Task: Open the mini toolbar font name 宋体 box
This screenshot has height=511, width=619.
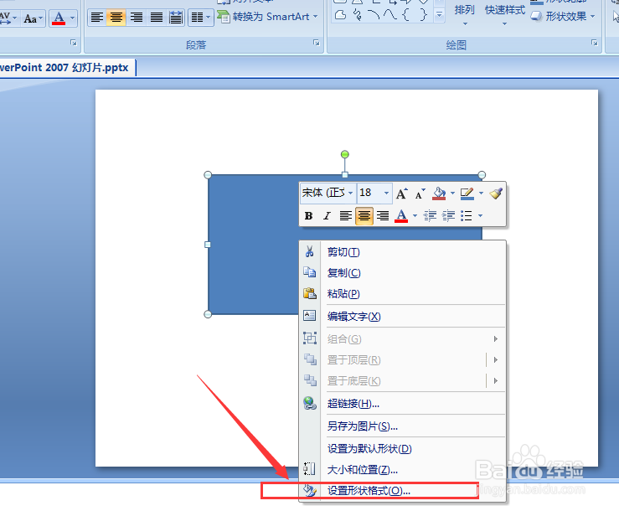Action: (x=328, y=193)
